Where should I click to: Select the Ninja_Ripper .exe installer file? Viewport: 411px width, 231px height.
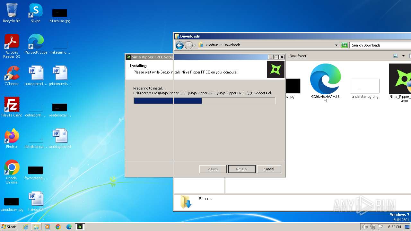pos(400,83)
